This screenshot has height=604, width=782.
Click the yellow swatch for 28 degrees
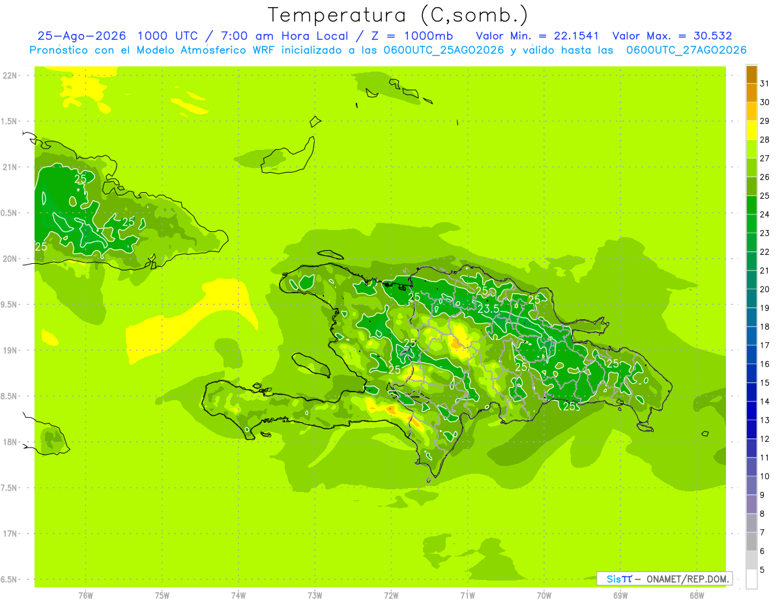[x=751, y=130]
